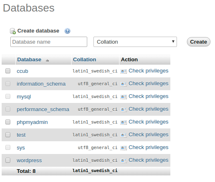Tick the checkbox for ccub
The height and width of the screenshot is (182, 215).
8,71
